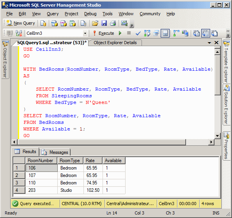Select the 74.95 rate cell

pyautogui.click(x=93, y=183)
